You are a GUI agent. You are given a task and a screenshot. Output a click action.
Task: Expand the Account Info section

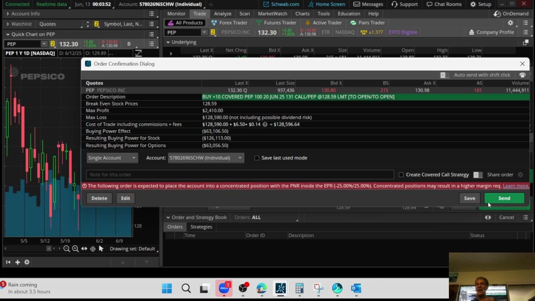click(x=8, y=14)
